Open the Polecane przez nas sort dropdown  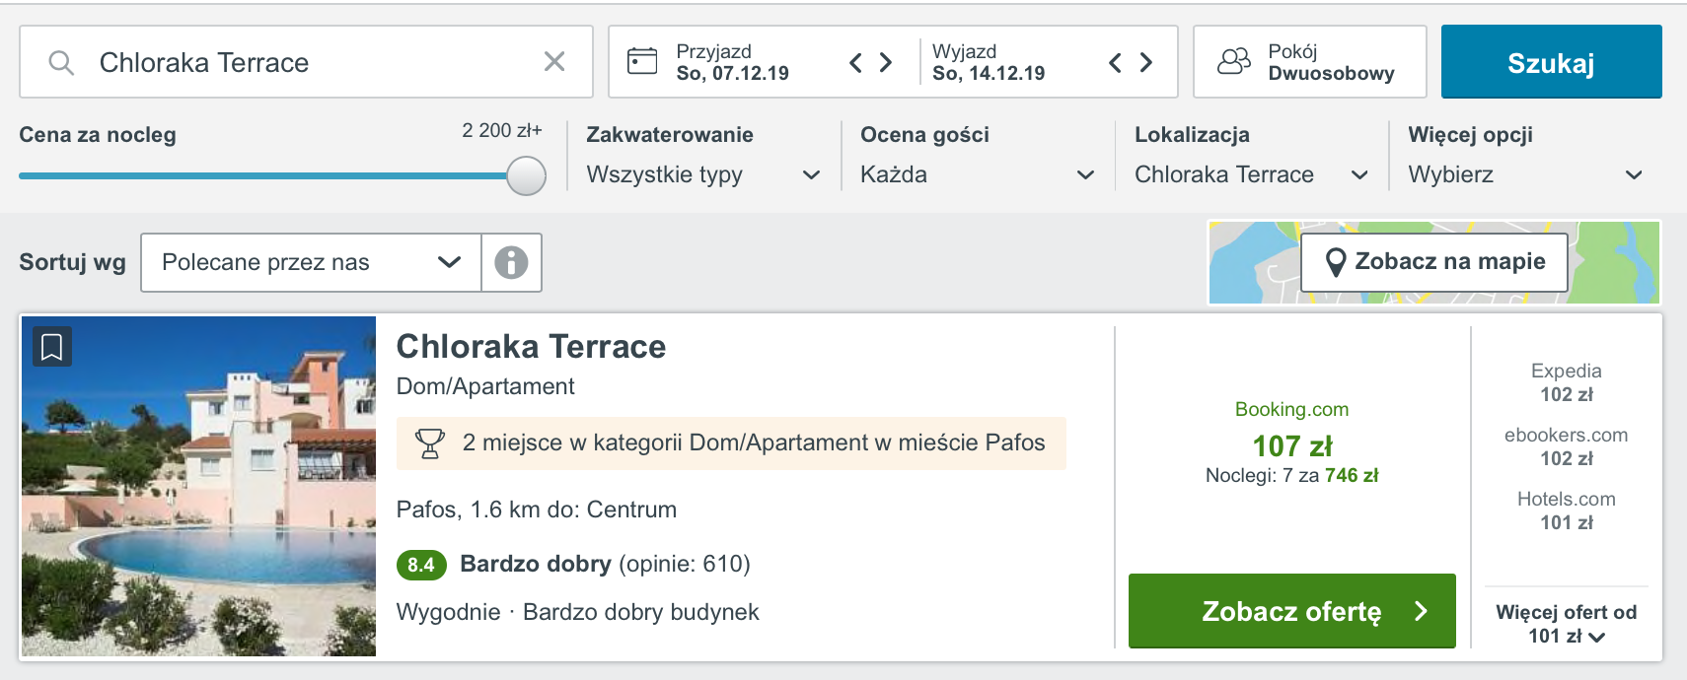coord(312,262)
